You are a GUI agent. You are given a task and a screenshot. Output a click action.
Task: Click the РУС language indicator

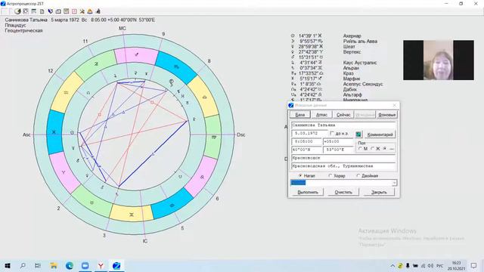pos(440,266)
